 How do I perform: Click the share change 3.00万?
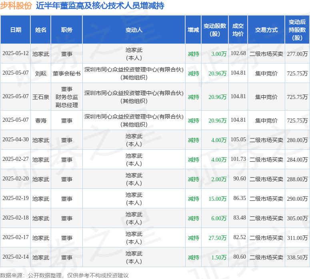pos(219,54)
